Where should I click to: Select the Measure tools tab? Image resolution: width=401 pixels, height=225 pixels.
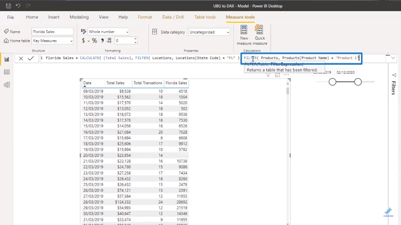240,17
